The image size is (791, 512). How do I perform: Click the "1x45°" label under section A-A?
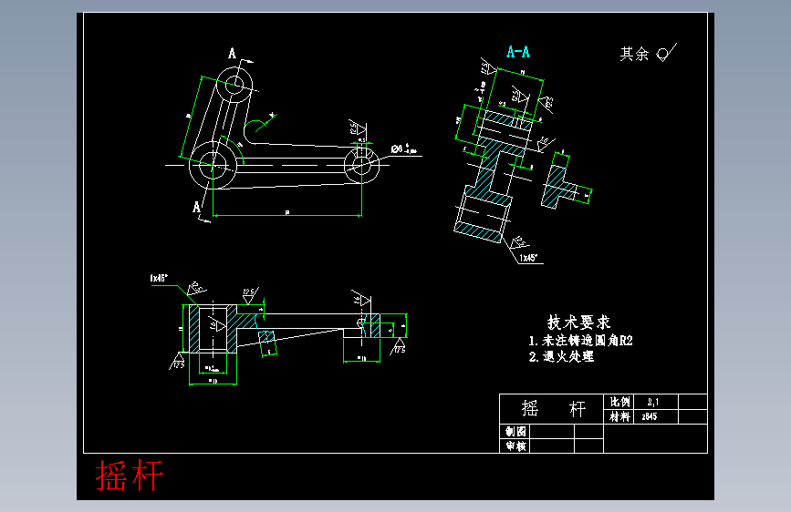(528, 258)
